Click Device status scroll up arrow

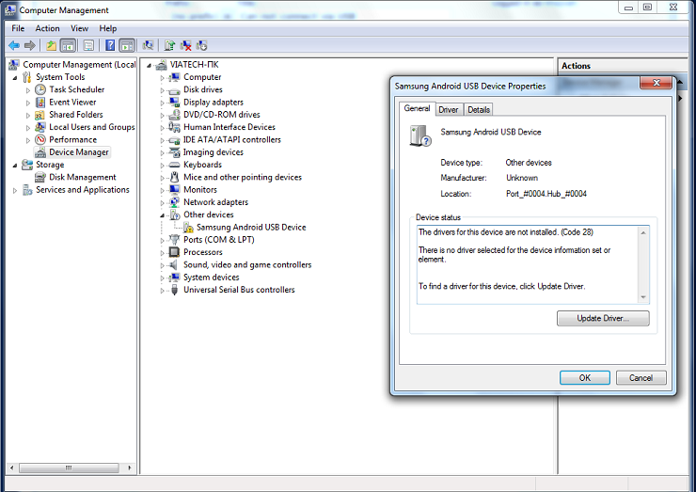click(x=643, y=232)
